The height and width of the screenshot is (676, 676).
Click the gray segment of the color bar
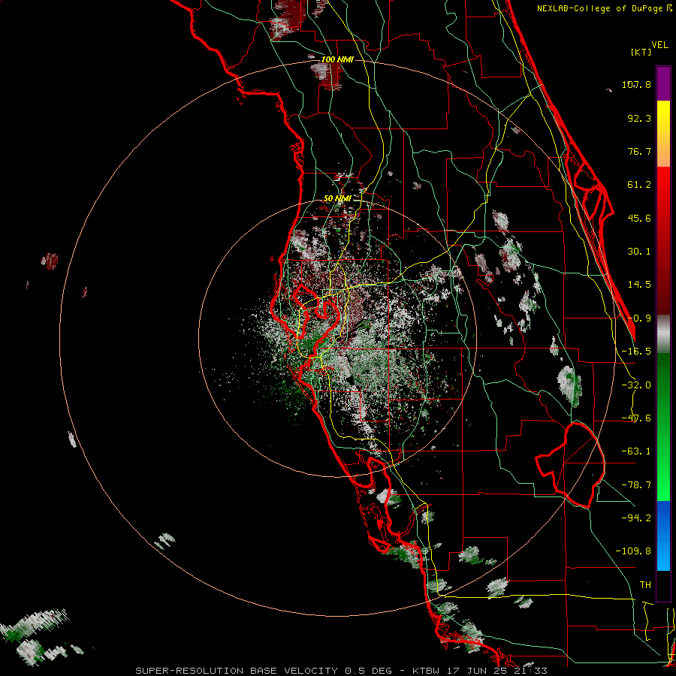(663, 334)
